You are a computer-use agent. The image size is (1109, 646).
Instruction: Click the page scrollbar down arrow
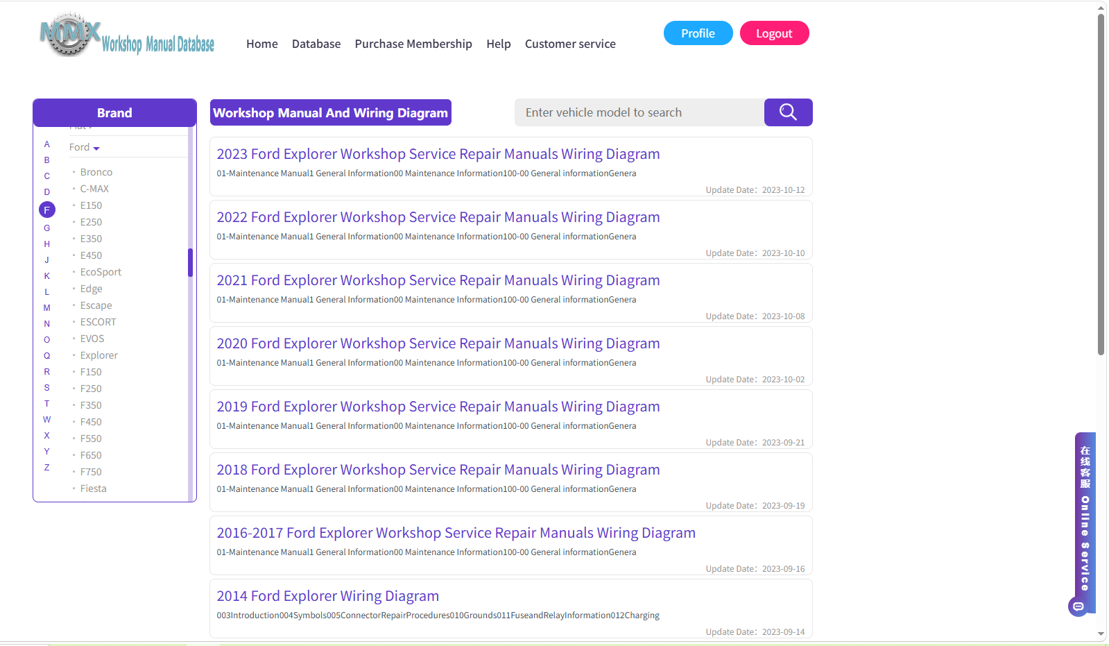click(x=1101, y=634)
